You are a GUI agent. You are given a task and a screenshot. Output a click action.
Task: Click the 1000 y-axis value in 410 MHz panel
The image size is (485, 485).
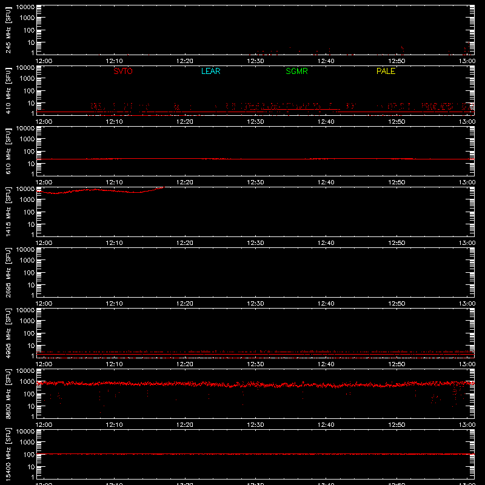point(27,79)
